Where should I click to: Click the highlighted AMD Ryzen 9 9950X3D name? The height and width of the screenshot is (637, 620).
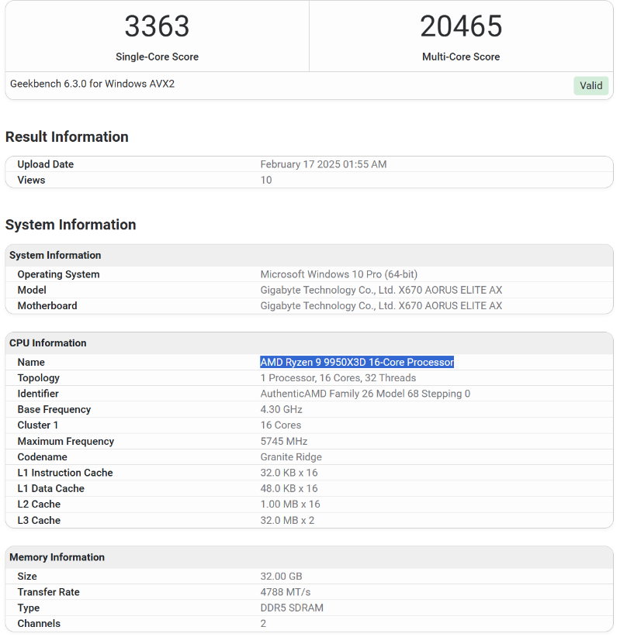coord(357,362)
